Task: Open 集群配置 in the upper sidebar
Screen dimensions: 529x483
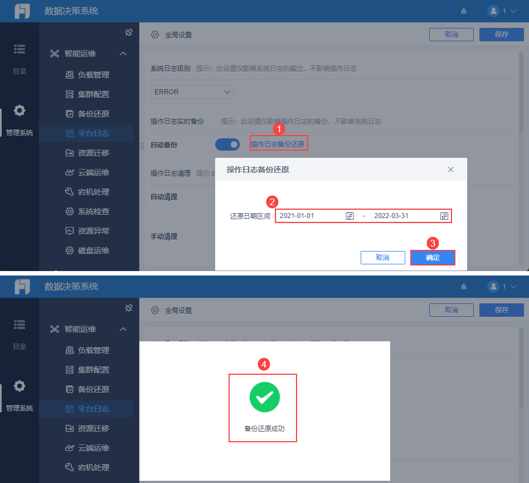Action: (87, 94)
